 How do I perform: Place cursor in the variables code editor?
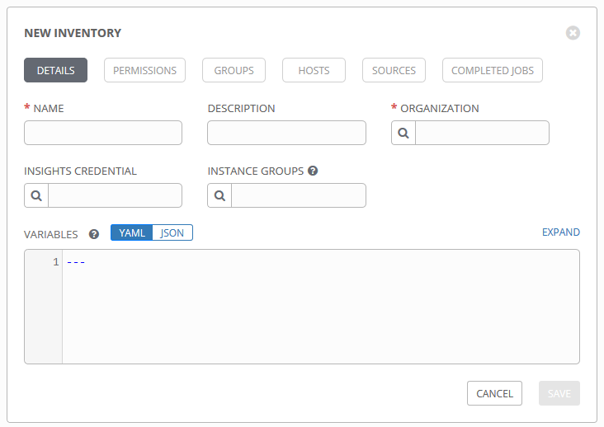320,307
